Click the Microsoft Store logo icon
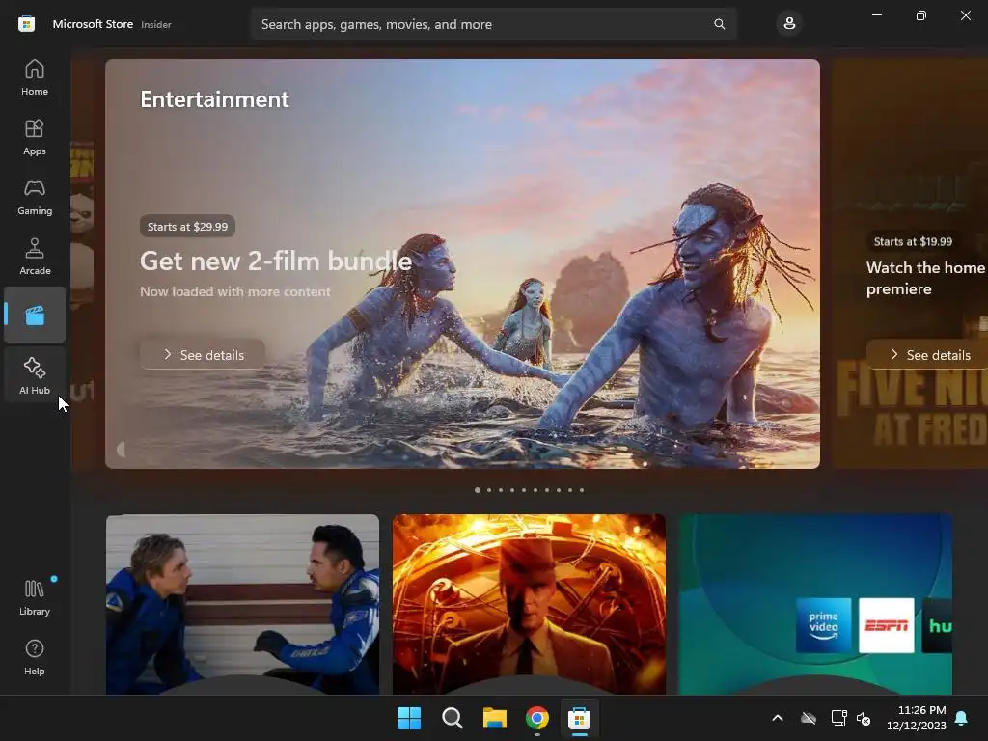This screenshot has width=988, height=741. 26,24
